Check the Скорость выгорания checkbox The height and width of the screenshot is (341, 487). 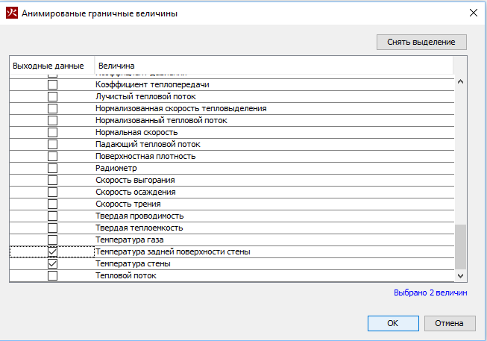52,180
